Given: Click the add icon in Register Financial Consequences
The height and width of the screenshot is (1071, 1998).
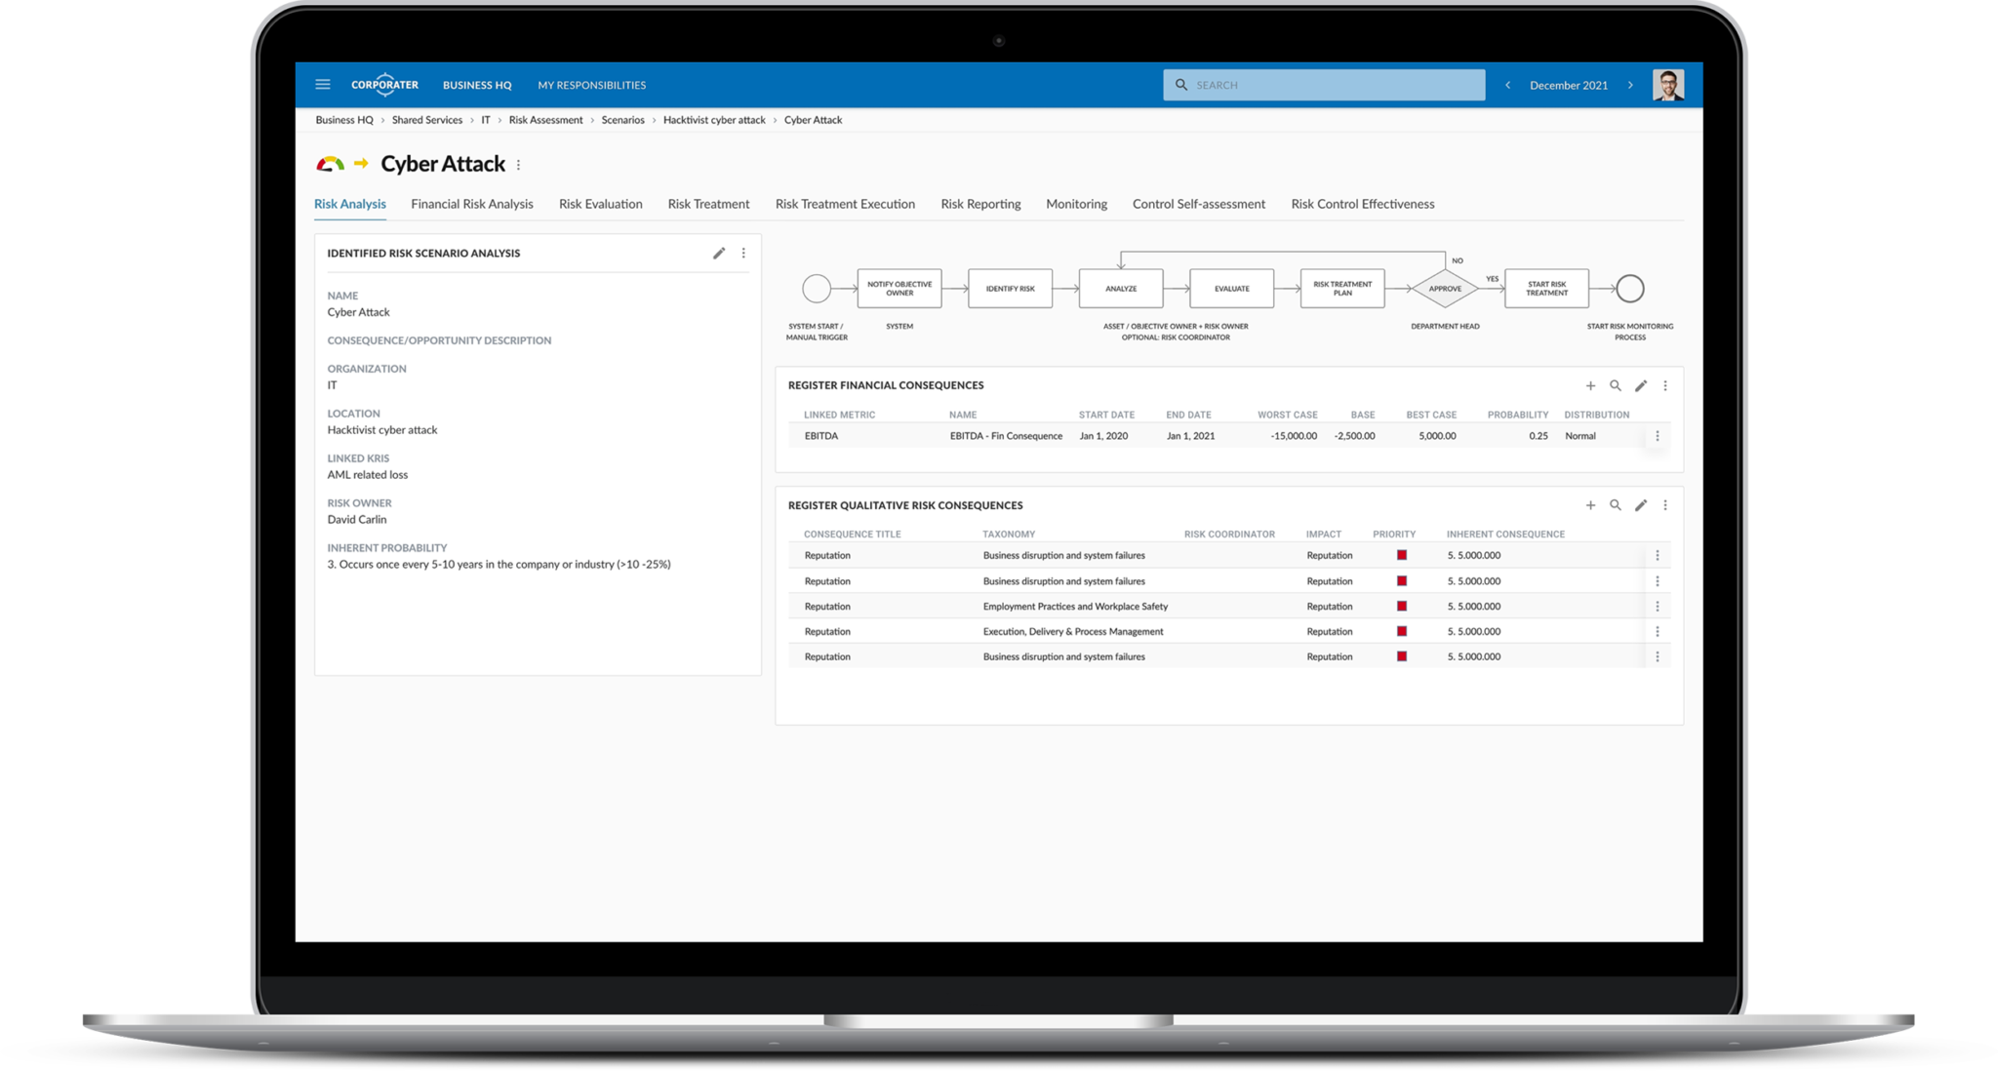Looking at the screenshot, I should click(1591, 384).
